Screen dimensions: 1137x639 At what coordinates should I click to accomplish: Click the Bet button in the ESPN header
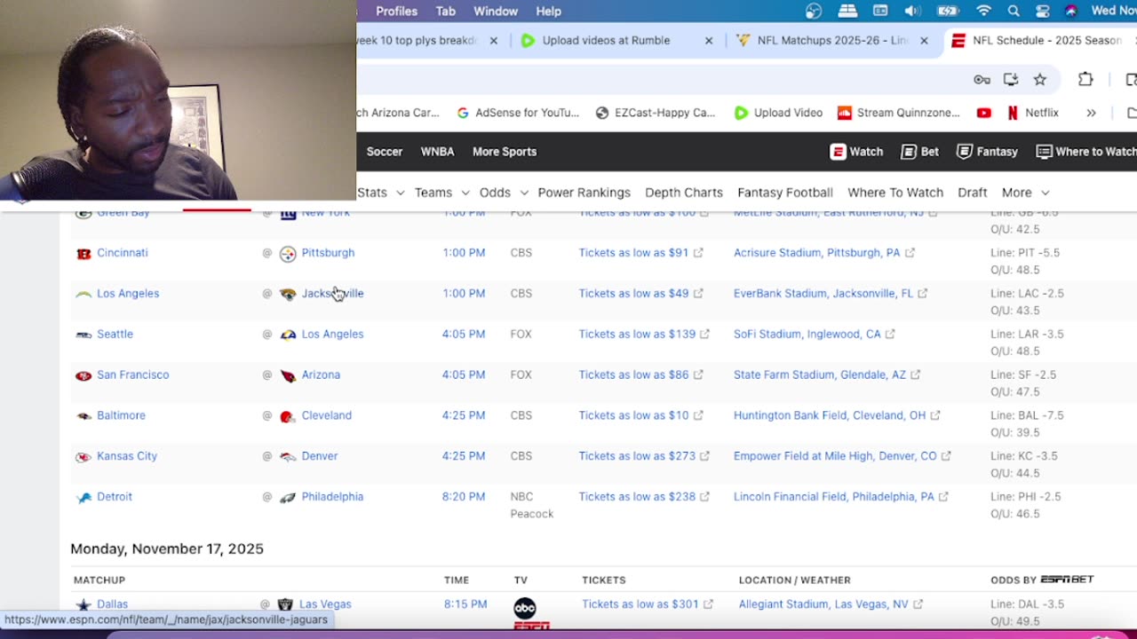tap(919, 152)
